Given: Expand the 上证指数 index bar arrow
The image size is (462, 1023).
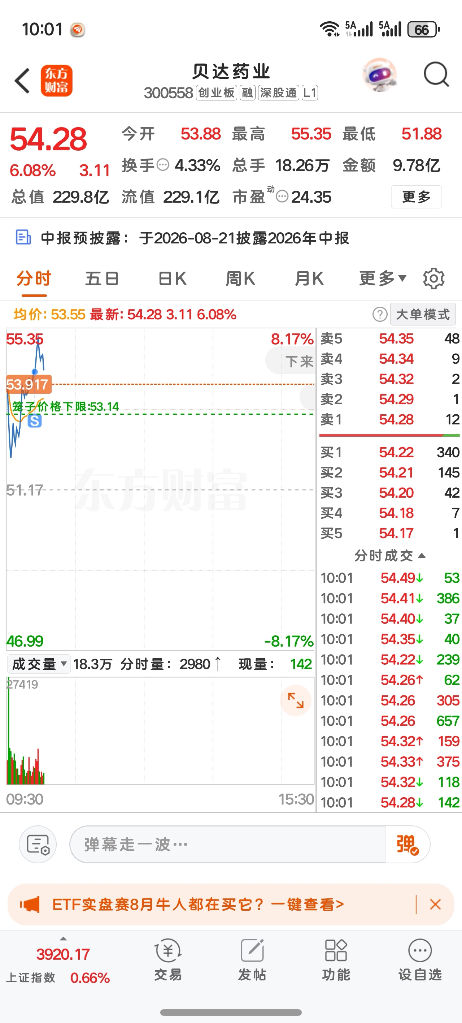Looking at the screenshot, I should point(63,939).
